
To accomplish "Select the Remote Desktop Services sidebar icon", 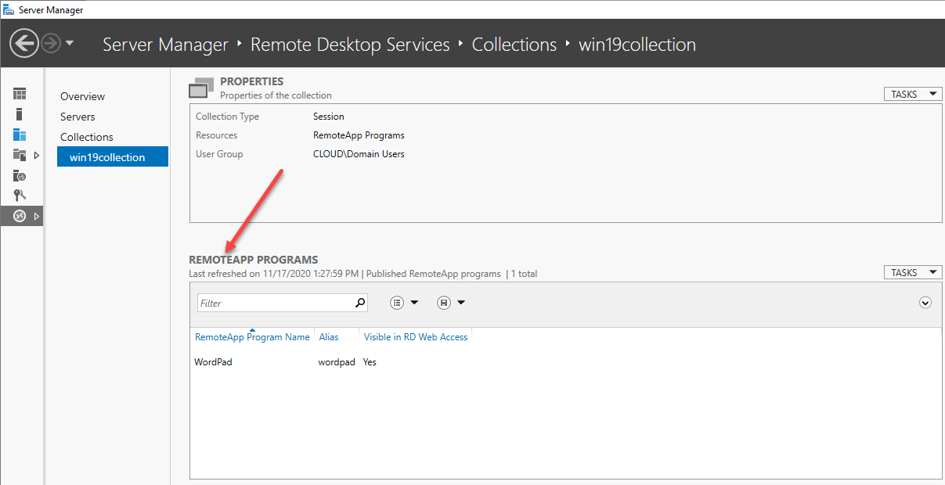I will pyautogui.click(x=20, y=216).
